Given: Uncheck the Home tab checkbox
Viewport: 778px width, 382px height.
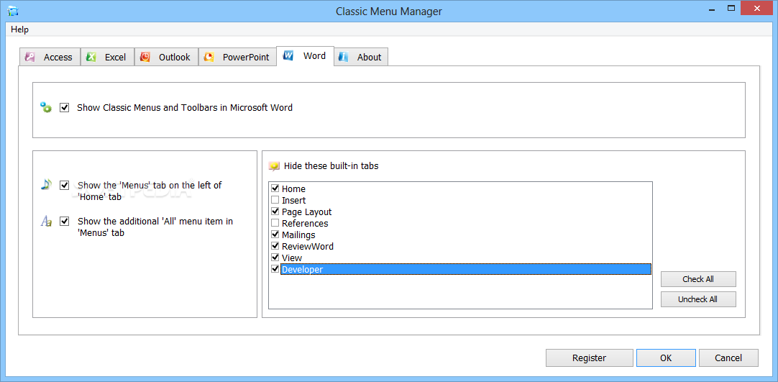Looking at the screenshot, I should point(275,188).
